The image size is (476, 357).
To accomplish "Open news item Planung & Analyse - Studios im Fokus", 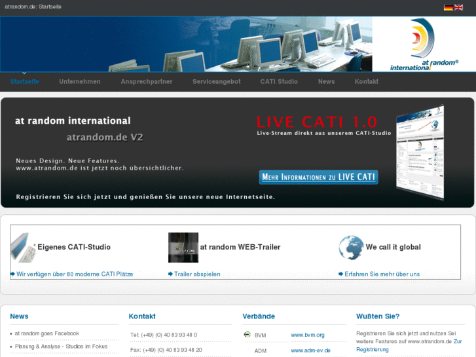I will coord(61,347).
